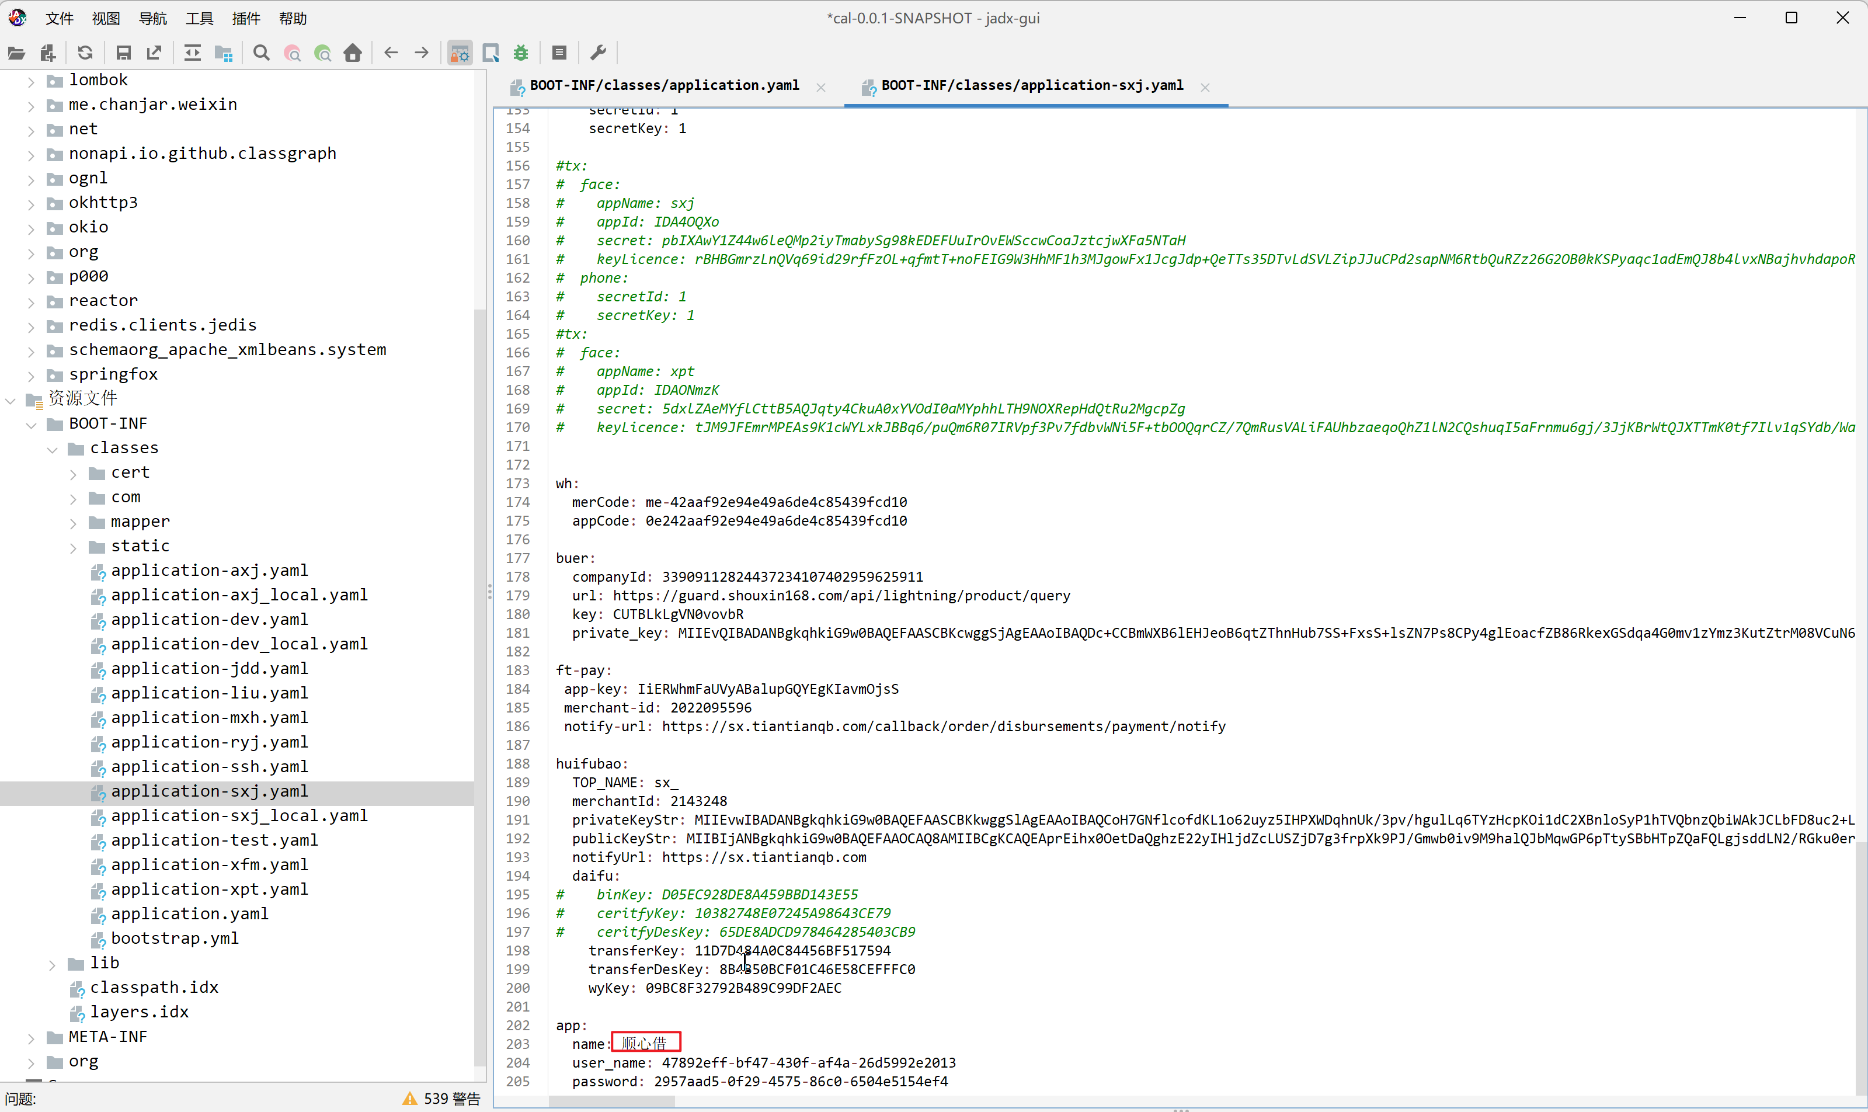Viewport: 1868px width, 1112px height.
Task: Click the 539 警告 warnings indicator
Action: click(443, 1099)
